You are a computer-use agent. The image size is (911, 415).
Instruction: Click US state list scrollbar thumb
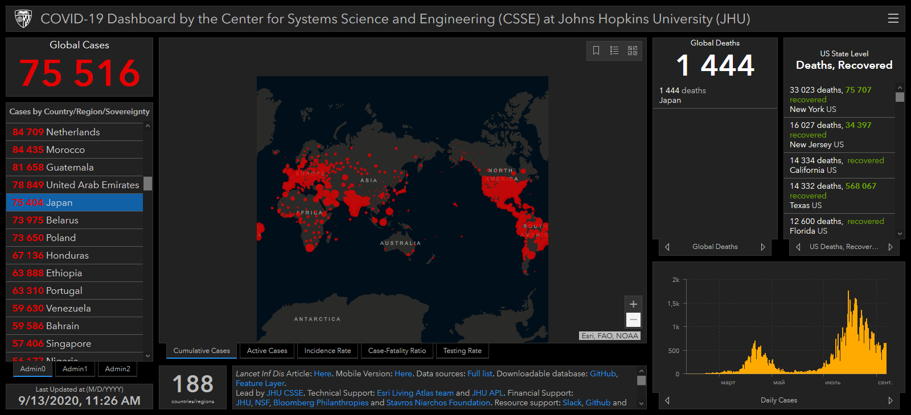900,97
